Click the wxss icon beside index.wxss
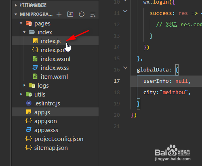Image resolution: width=202 pixels, height=166 pixels. pos(35,67)
